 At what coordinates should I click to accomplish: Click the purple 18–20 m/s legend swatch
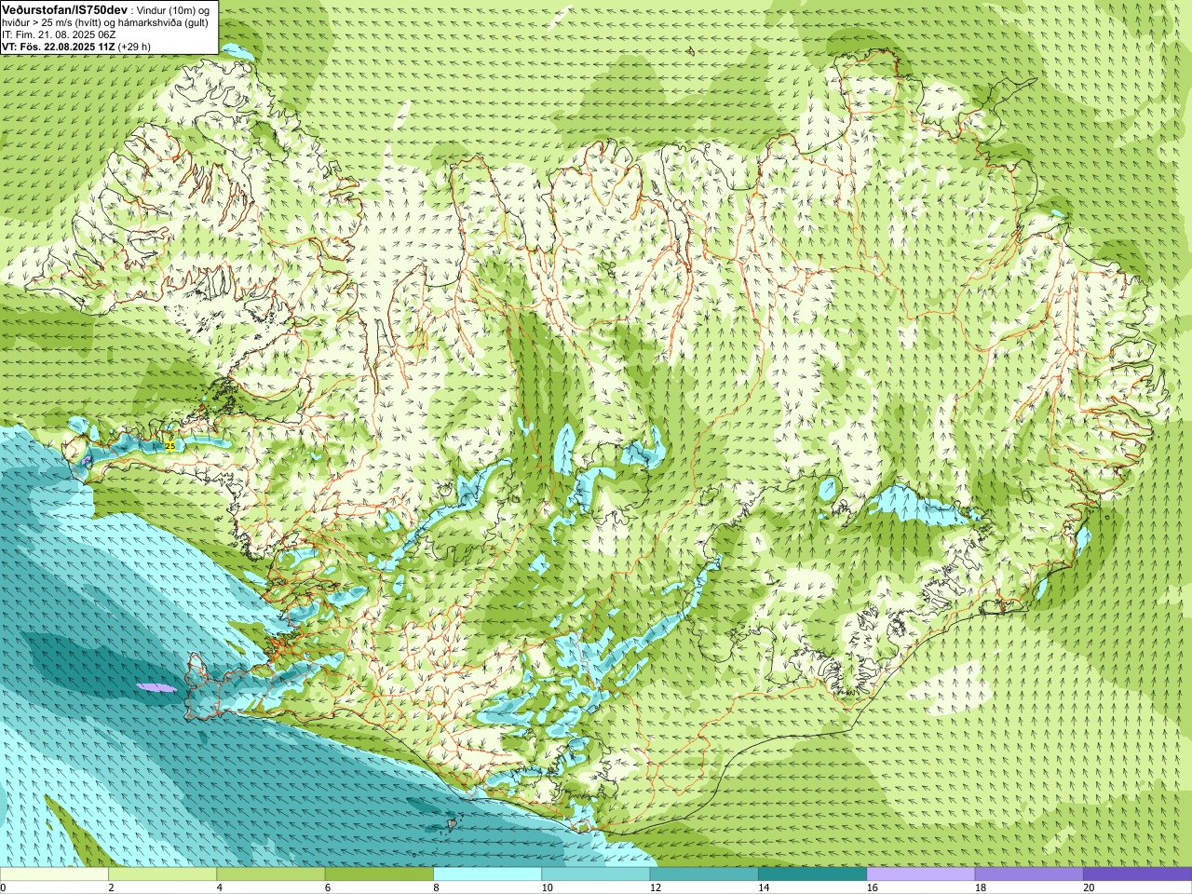pos(1029,874)
